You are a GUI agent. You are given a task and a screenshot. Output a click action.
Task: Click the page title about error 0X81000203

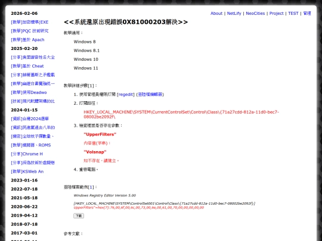tap(126, 22)
